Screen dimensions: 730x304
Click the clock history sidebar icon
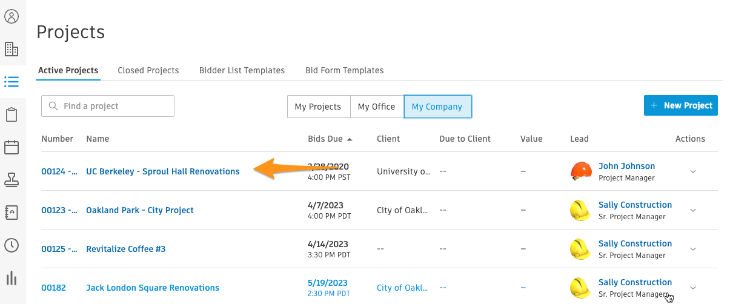click(12, 245)
